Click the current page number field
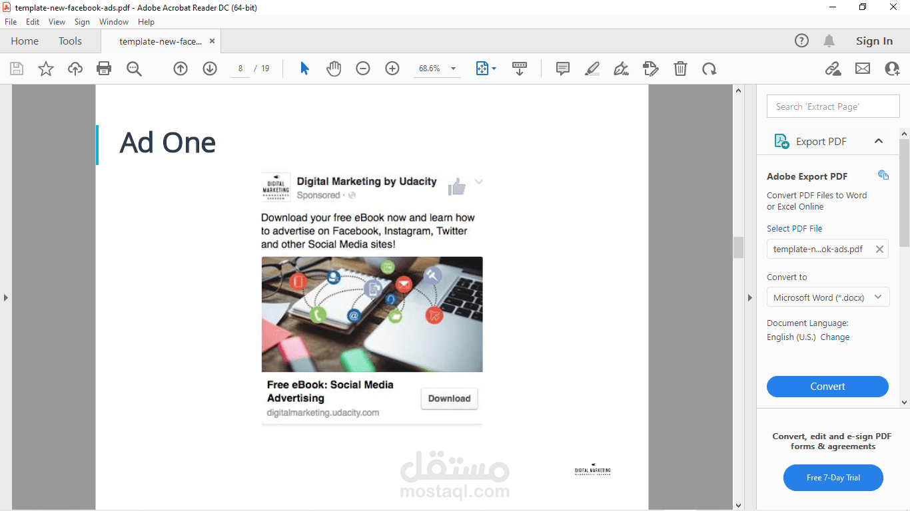This screenshot has height=511, width=910. [240, 69]
